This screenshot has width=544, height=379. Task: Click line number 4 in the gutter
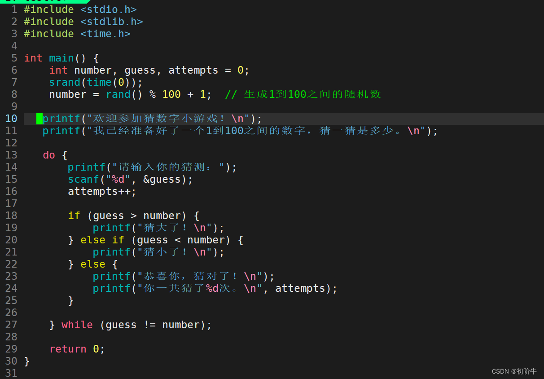tap(14, 46)
